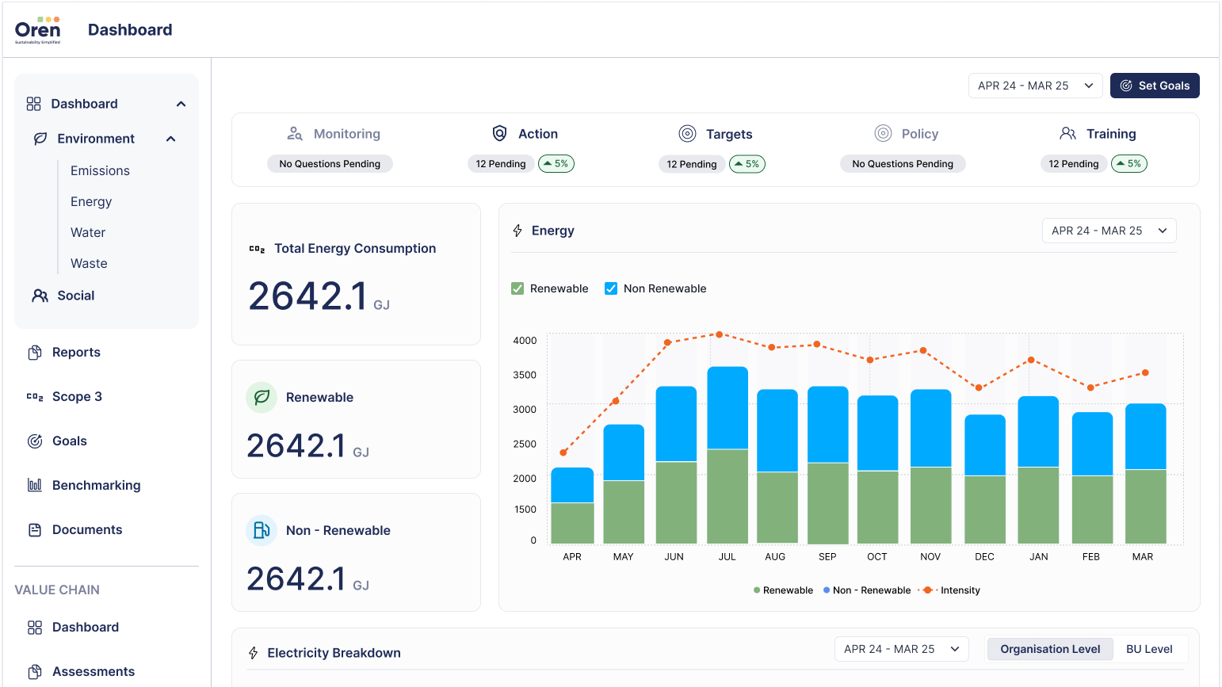Click Policy No Questions Pending badge

coord(903,164)
